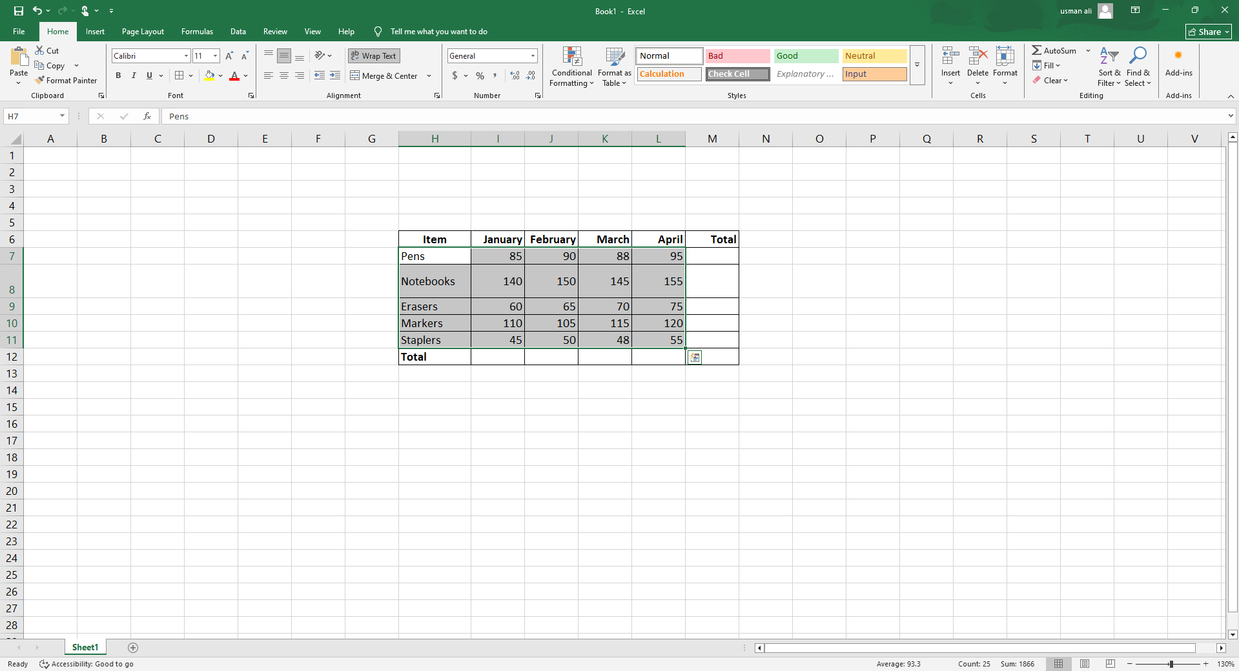The height and width of the screenshot is (671, 1239).
Task: Open the Calibri font name dropdown
Action: tap(186, 56)
